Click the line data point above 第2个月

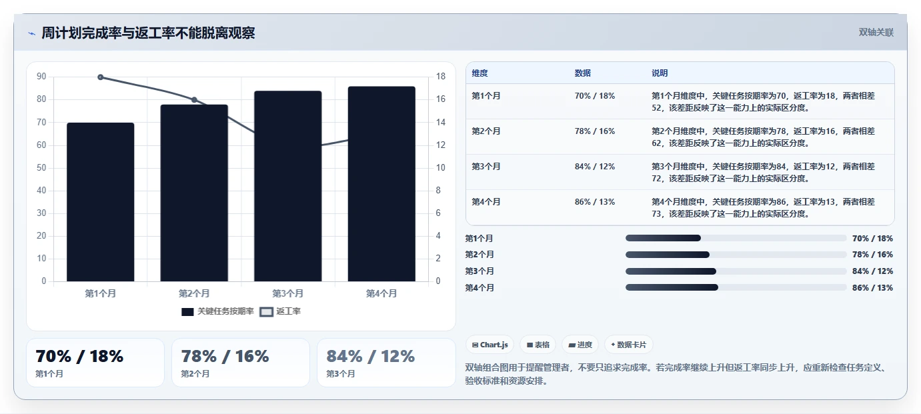(x=194, y=100)
